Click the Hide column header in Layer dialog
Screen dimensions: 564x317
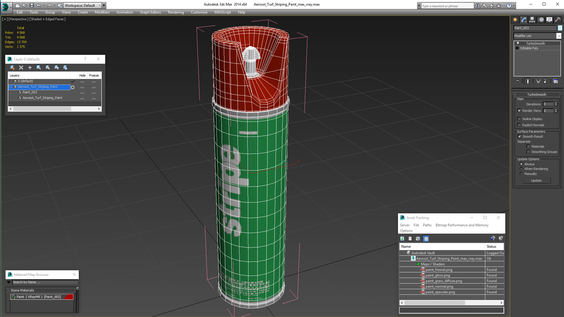click(x=83, y=75)
